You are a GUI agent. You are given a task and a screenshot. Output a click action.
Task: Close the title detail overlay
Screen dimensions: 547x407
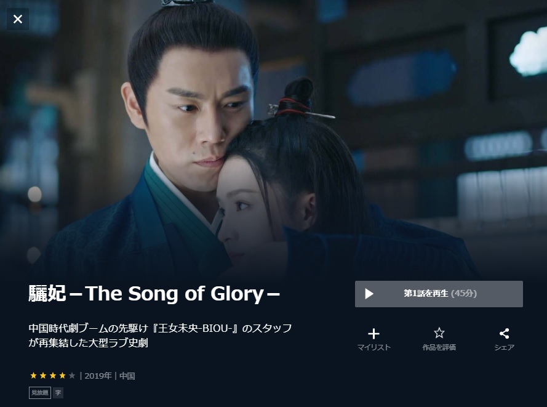[x=18, y=19]
